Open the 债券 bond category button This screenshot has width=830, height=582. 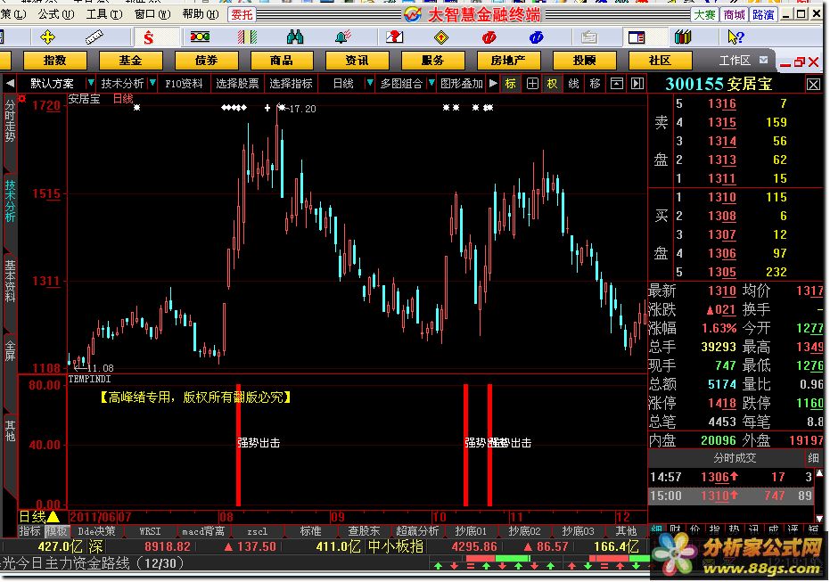click(x=206, y=61)
